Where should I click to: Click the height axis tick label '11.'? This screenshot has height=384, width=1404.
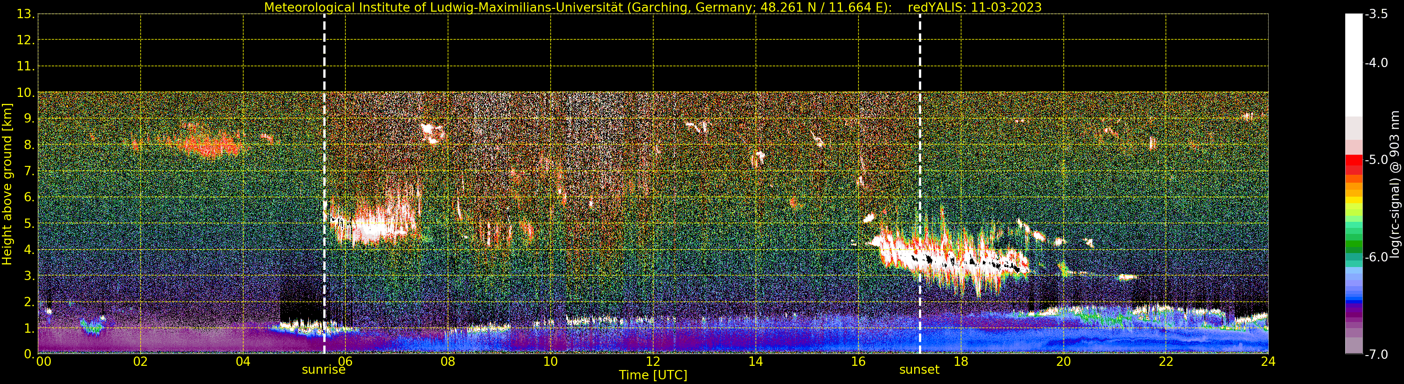(26, 67)
